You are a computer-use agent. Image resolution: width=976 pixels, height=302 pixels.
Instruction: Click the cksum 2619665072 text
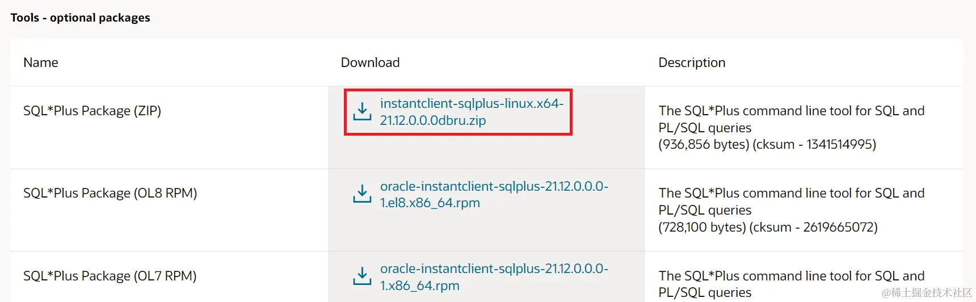click(814, 227)
